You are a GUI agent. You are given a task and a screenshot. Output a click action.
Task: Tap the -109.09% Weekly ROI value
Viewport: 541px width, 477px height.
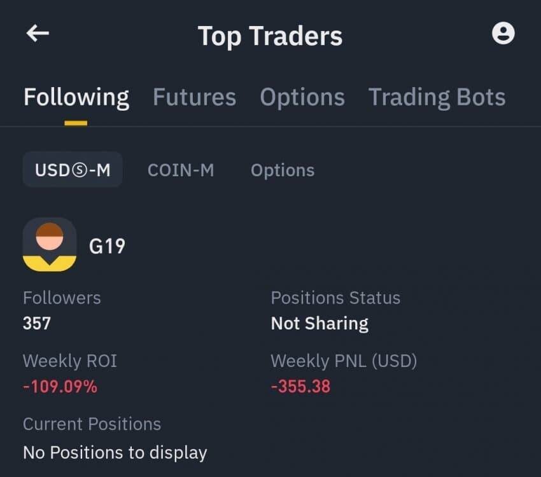click(60, 386)
